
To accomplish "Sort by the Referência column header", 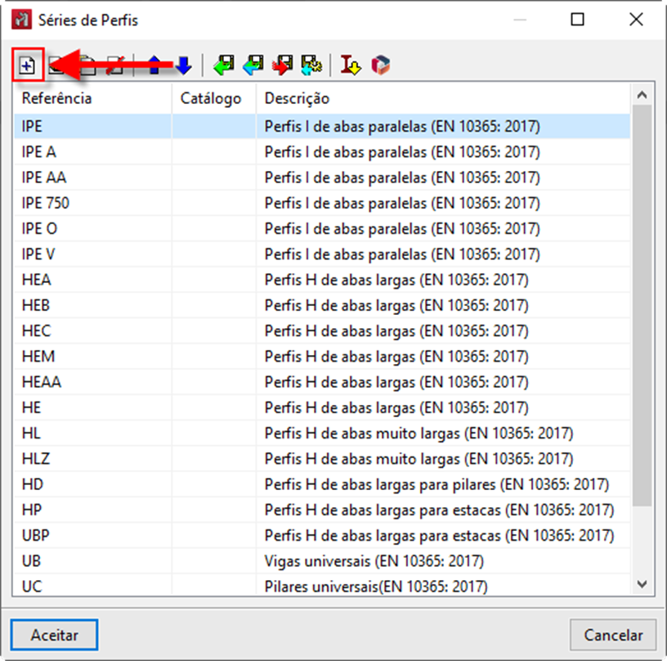I will click(x=92, y=98).
